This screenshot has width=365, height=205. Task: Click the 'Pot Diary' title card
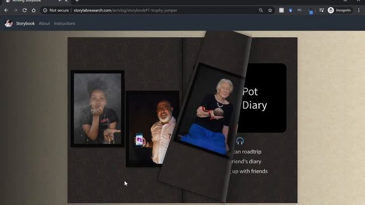[263, 98]
